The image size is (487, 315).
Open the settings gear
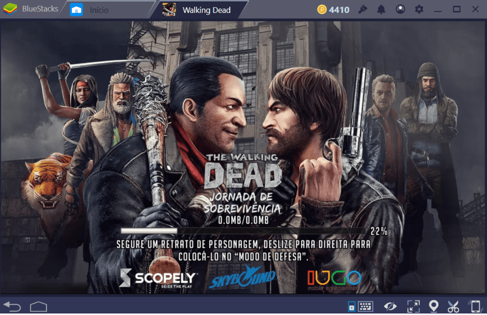click(419, 10)
